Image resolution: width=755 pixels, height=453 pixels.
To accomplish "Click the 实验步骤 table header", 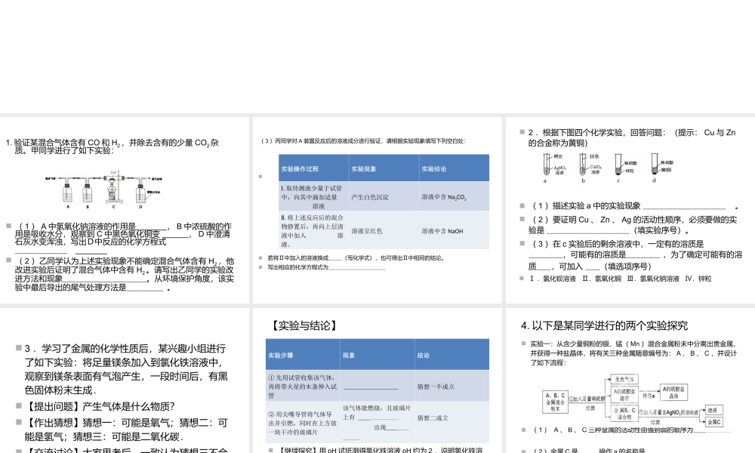I will 303,356.
